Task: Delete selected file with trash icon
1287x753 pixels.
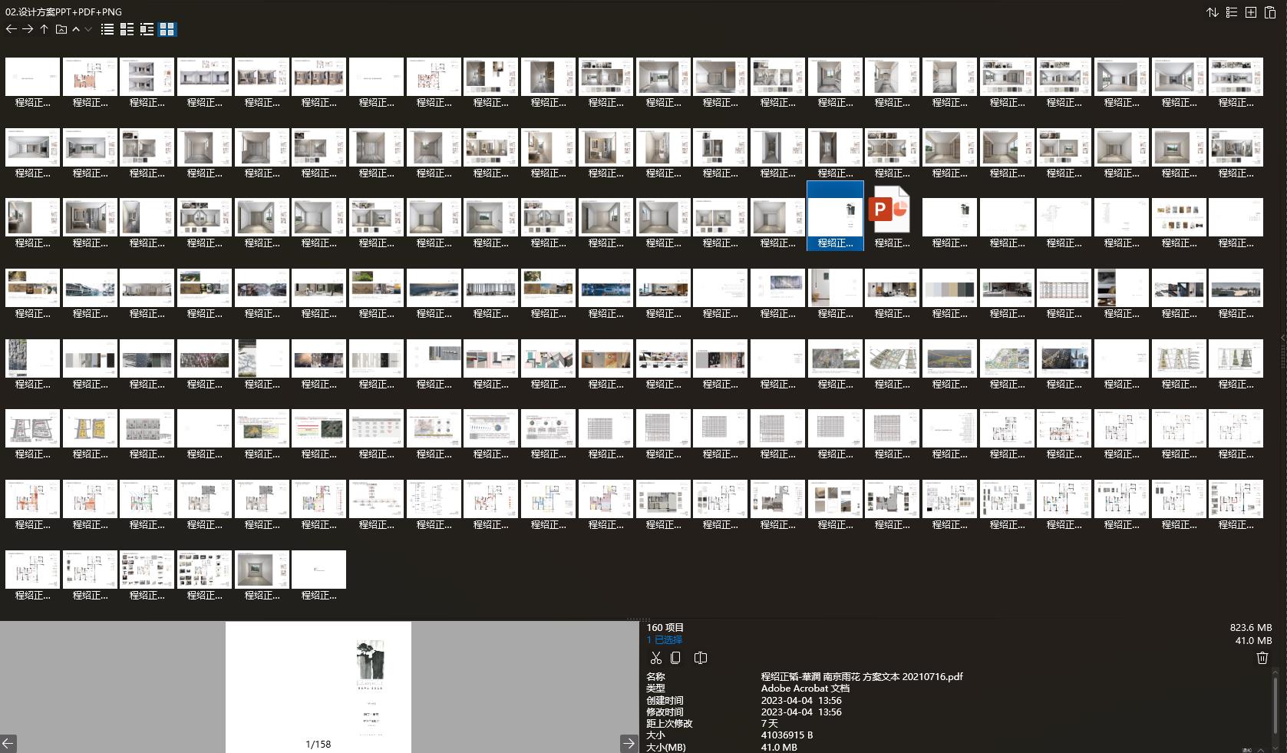Action: click(x=1262, y=658)
